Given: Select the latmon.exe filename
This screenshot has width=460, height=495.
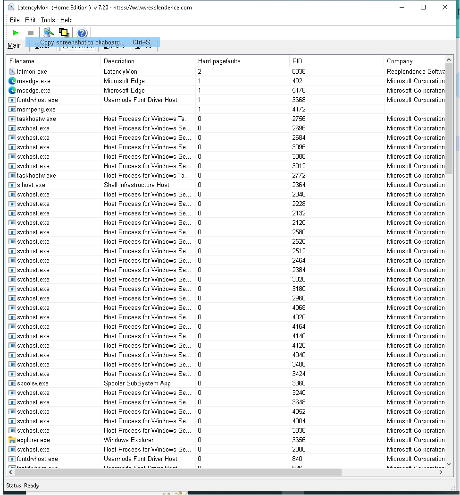Looking at the screenshot, I should [x=32, y=71].
